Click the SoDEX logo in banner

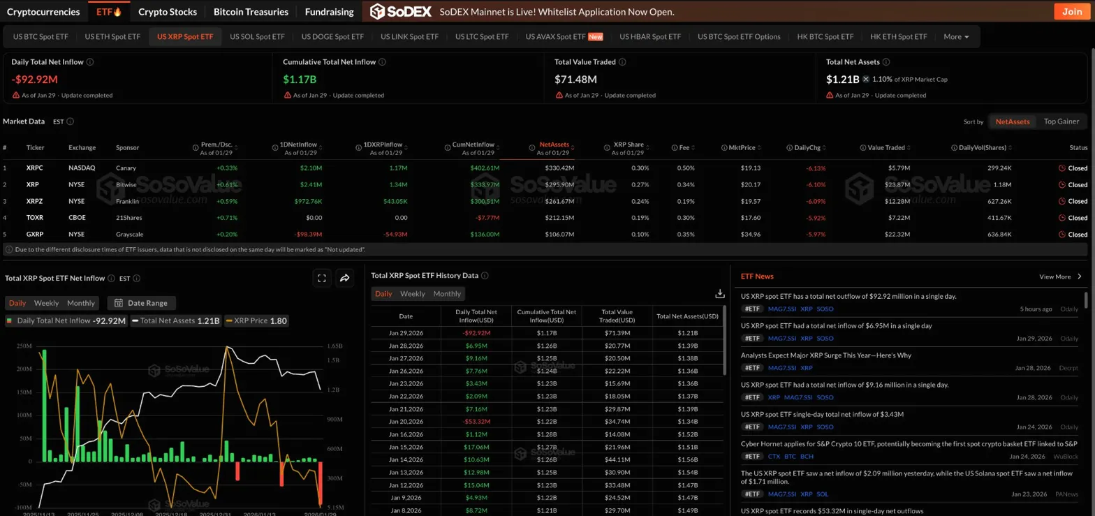[x=401, y=11]
